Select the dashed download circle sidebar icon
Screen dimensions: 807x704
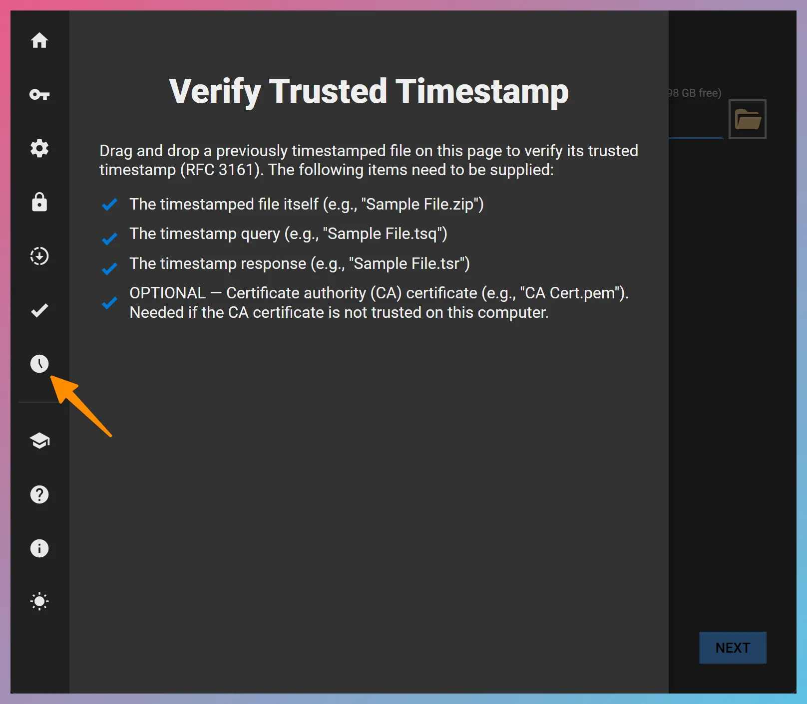(39, 256)
